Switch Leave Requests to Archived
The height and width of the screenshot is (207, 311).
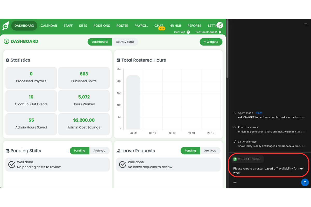(x=210, y=150)
